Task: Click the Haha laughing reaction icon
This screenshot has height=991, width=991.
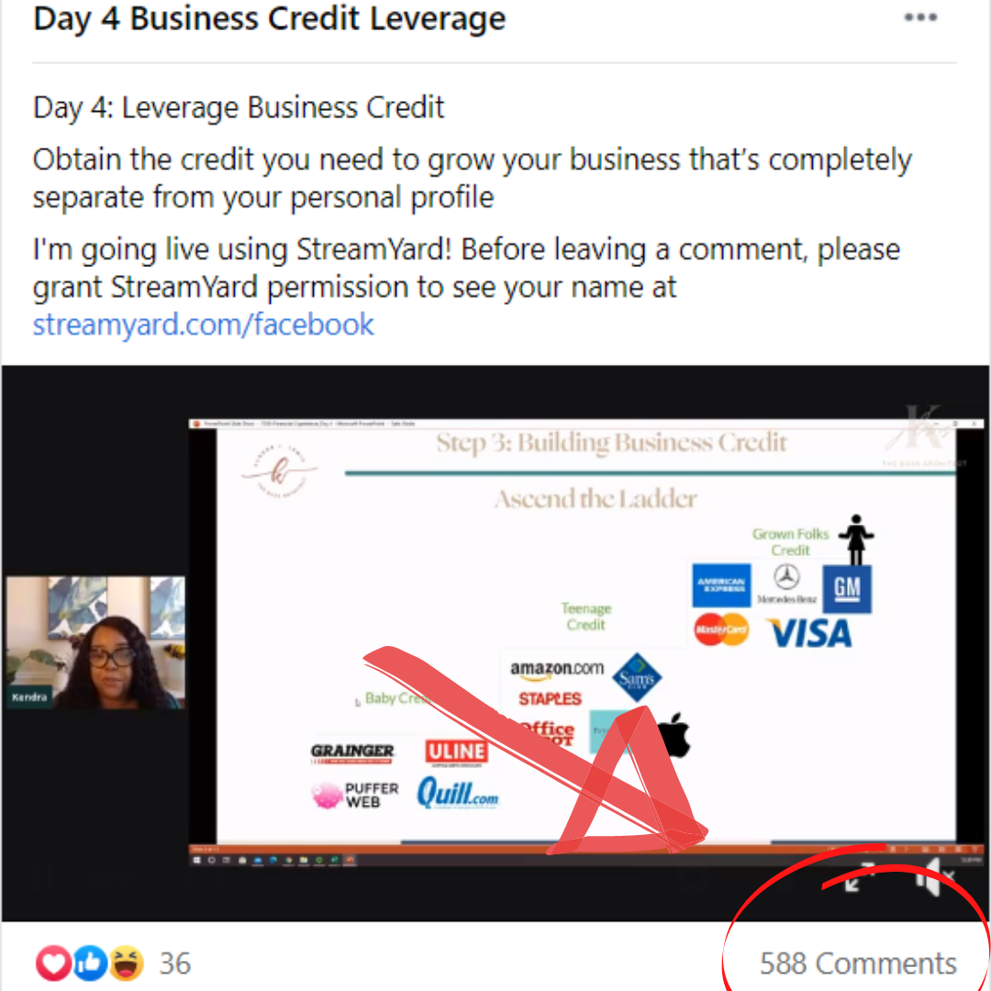Action: tap(127, 963)
